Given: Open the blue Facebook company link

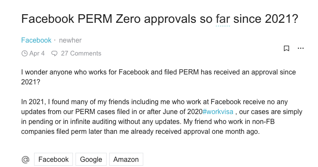Looking at the screenshot, I should tap(36, 40).
